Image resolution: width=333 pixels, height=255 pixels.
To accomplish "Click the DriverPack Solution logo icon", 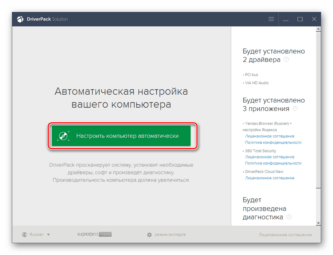I will pos(20,19).
